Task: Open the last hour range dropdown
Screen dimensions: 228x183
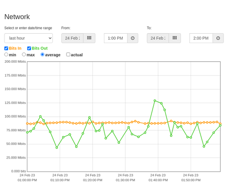Action: [x=29, y=38]
